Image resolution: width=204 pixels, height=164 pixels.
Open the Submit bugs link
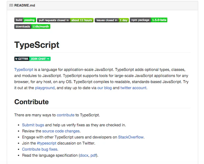pyautogui.click(x=33, y=125)
